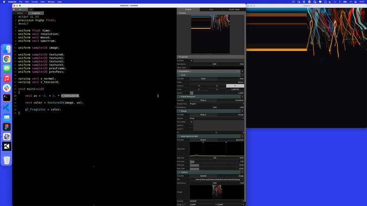Open the Terminal app in the dock
The height and width of the screenshot is (206, 367).
(x=7, y=98)
